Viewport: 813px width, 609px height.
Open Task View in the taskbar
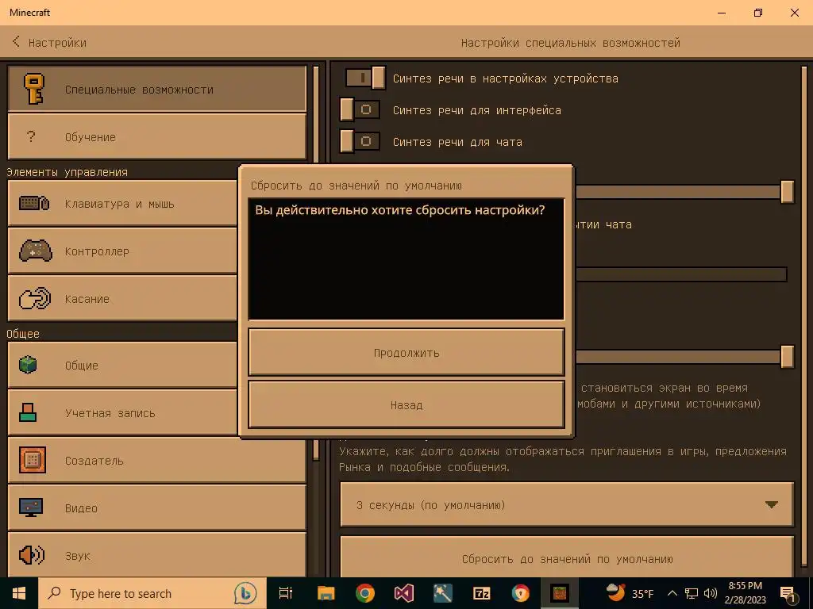(x=286, y=593)
